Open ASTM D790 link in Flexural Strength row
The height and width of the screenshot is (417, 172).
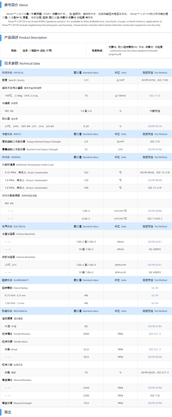pos(155,403)
